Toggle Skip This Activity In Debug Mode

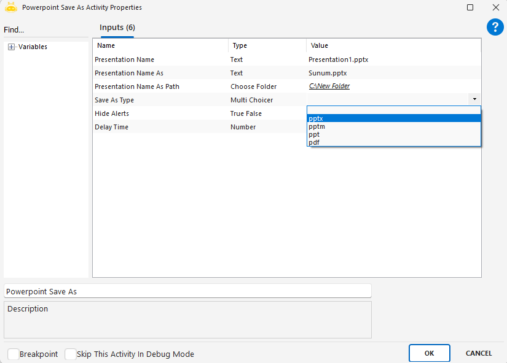click(x=71, y=354)
